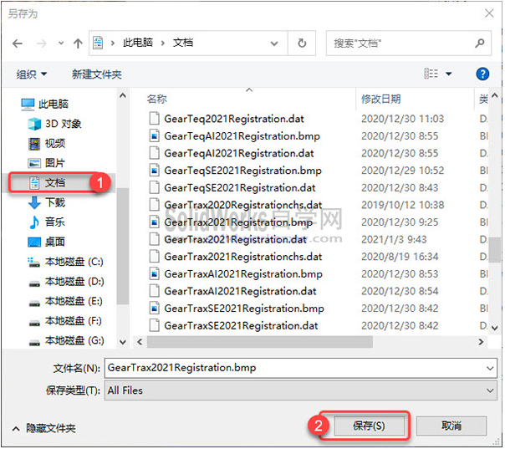Close the 另存为 dialog
505x449 pixels.
coord(489,13)
